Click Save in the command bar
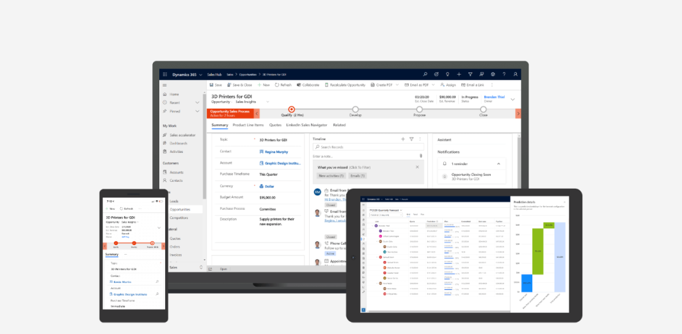The image size is (682, 334). point(216,85)
